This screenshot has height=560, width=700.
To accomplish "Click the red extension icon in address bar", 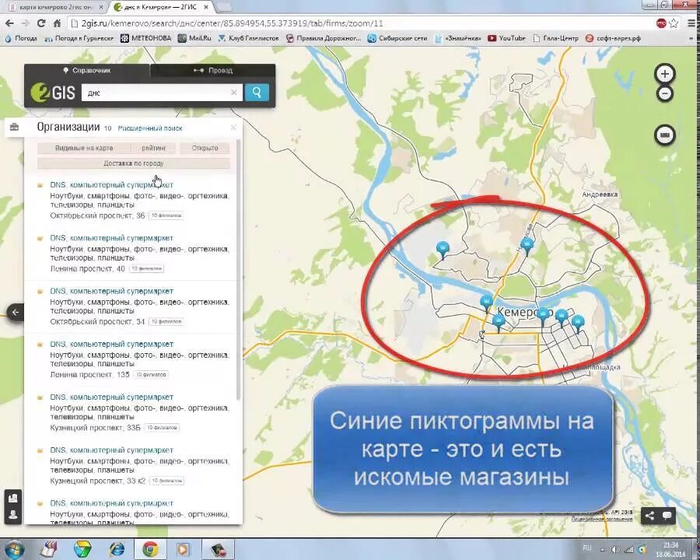I will coord(662,23).
